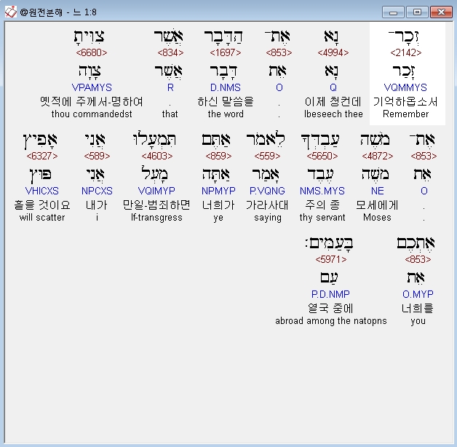The height and width of the screenshot is (447, 457).
Task: Click the Korean gloss '내가'
Action: click(x=97, y=205)
